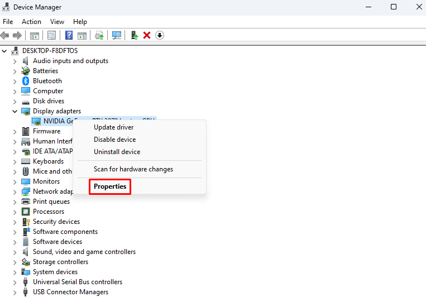
Task: Choose Update driver from context menu
Action: click(140, 127)
